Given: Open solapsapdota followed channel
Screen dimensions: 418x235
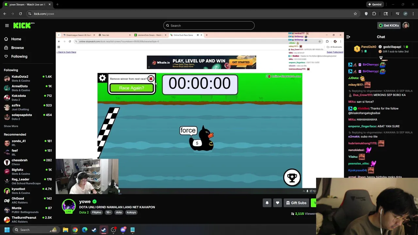Looking at the screenshot, I should [x=28, y=117].
